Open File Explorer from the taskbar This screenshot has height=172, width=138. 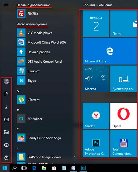[44, 168]
